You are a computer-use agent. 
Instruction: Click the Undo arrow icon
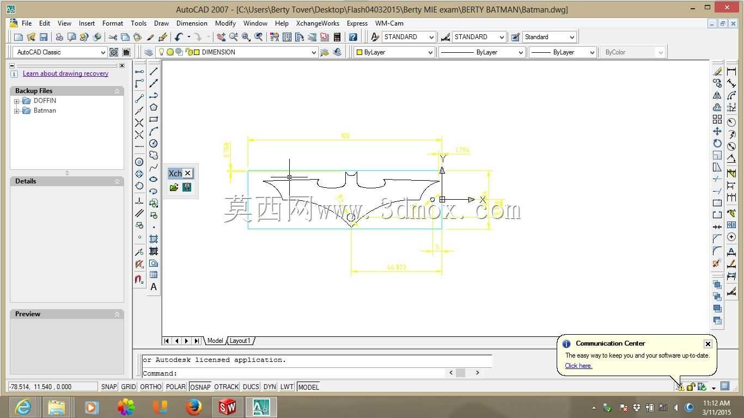[x=179, y=37]
